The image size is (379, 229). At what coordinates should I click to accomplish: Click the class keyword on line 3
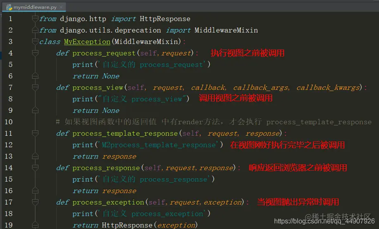50,42
